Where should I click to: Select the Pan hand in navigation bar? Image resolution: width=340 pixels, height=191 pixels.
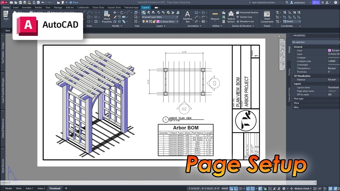pyautogui.click(x=282, y=50)
